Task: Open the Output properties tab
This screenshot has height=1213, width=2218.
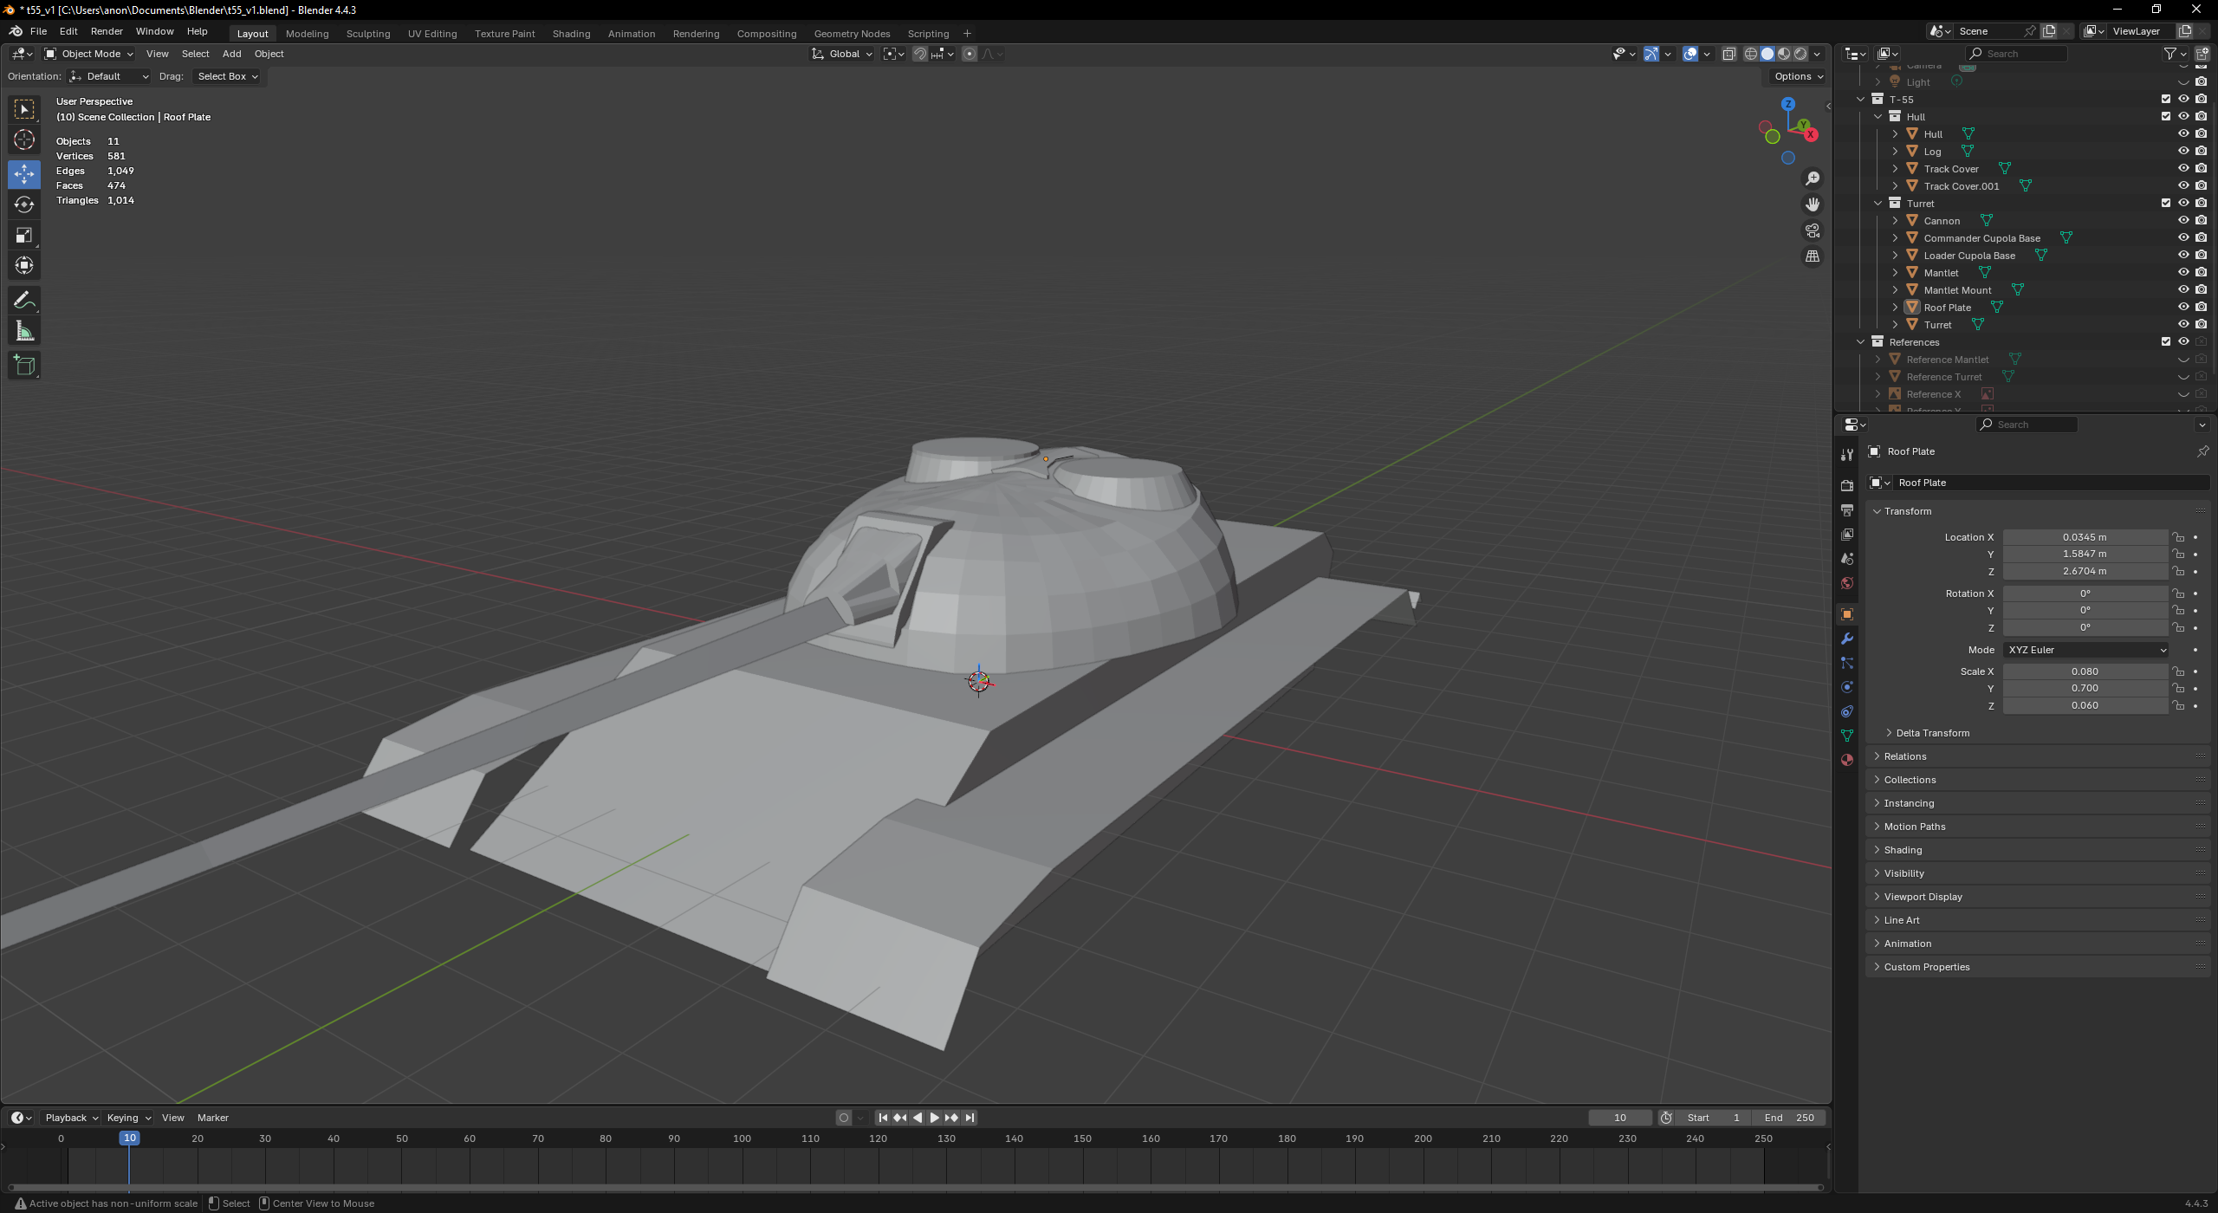Action: point(1847,510)
